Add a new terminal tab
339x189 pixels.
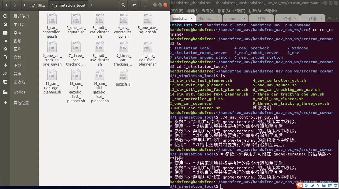pyautogui.click(x=330, y=18)
